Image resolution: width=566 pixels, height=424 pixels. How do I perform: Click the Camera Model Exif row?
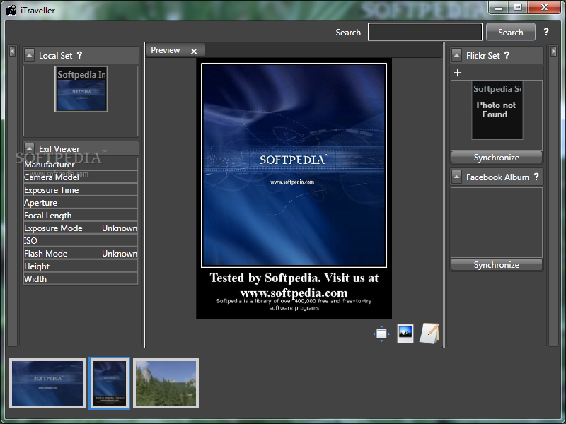pos(81,177)
